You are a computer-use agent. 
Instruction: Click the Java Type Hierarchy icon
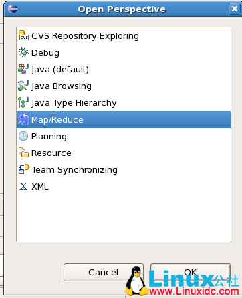pyautogui.click(x=23, y=102)
